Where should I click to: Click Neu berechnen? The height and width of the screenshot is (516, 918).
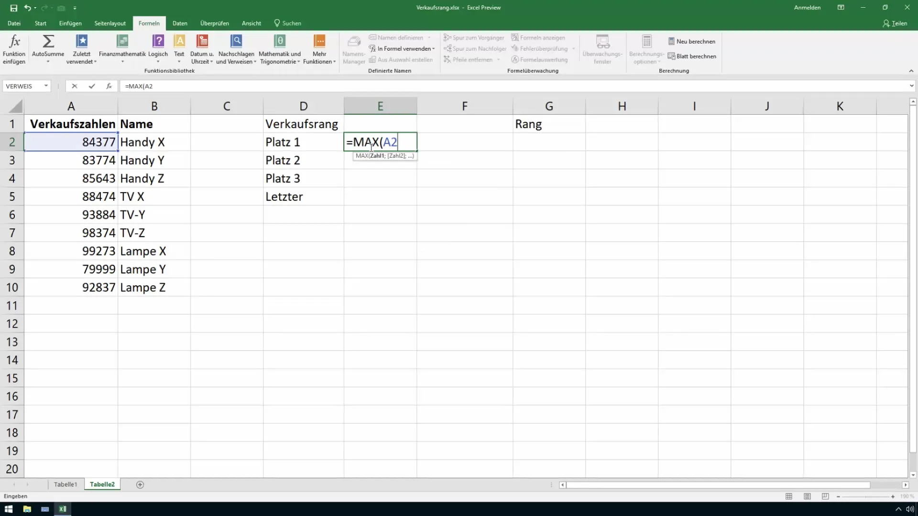click(692, 42)
